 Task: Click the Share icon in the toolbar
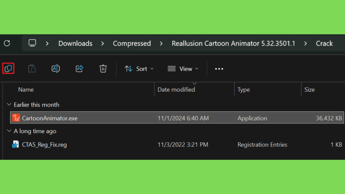coord(80,69)
